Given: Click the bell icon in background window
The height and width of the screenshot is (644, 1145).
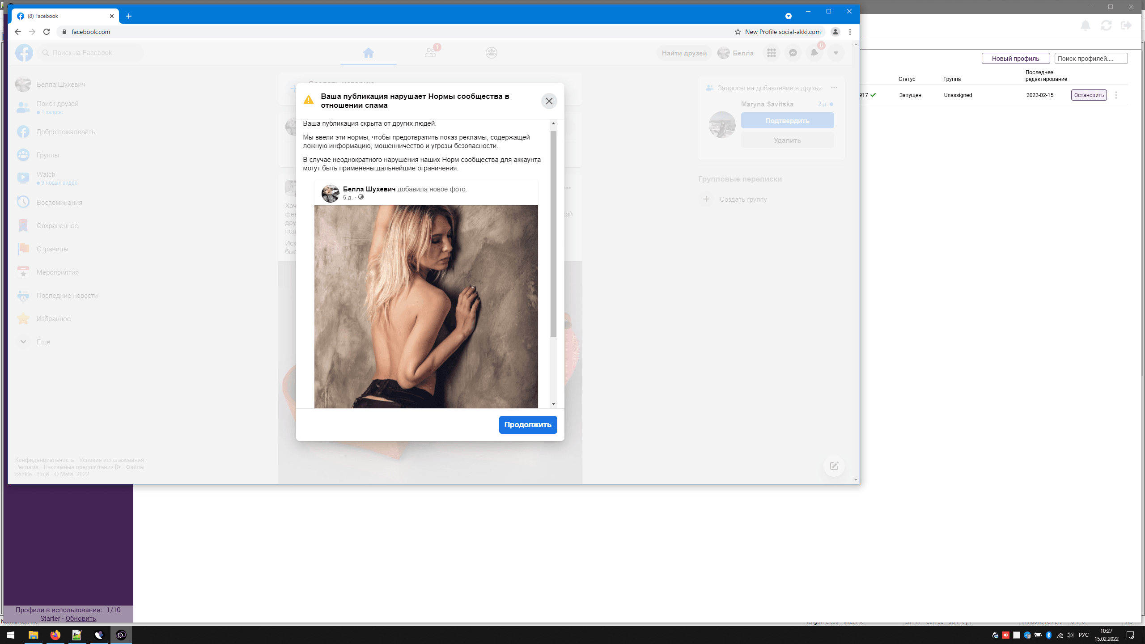Looking at the screenshot, I should pos(1086,25).
